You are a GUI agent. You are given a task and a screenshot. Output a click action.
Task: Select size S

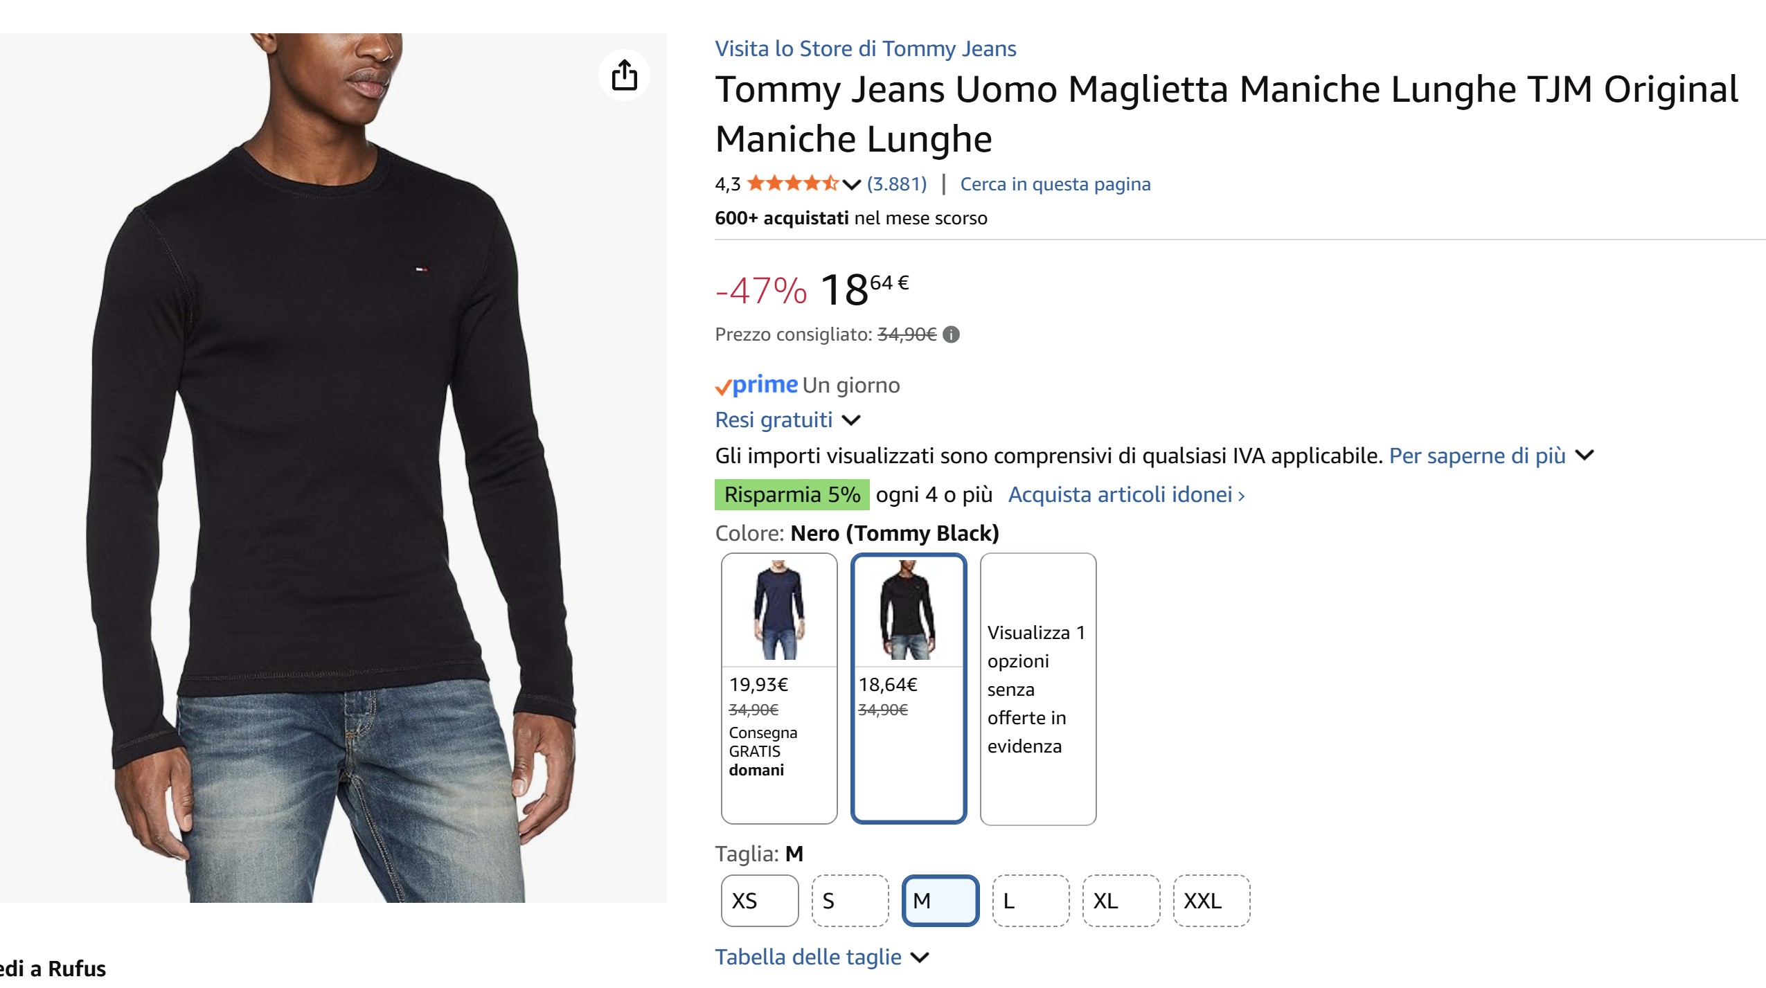tap(850, 901)
